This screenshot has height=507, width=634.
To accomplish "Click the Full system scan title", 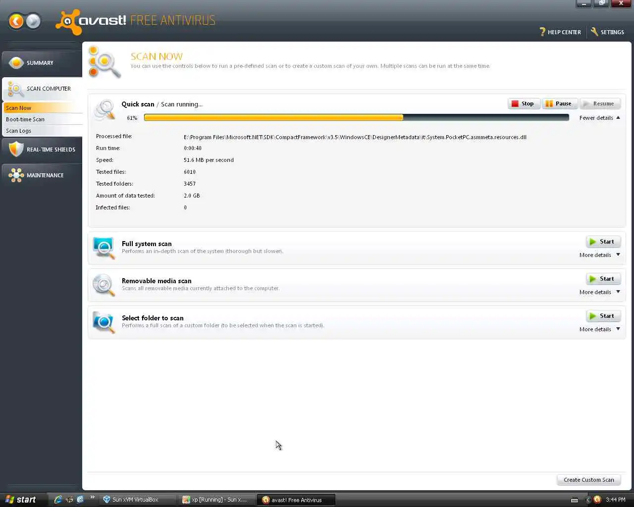I will pyautogui.click(x=147, y=244).
